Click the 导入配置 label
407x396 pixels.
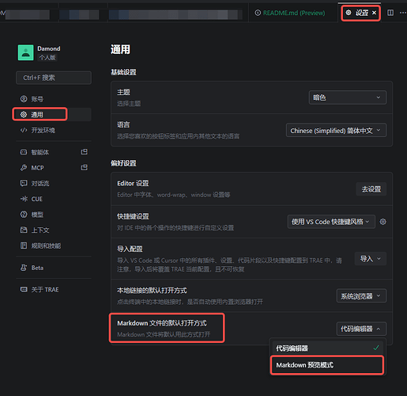tap(130, 249)
